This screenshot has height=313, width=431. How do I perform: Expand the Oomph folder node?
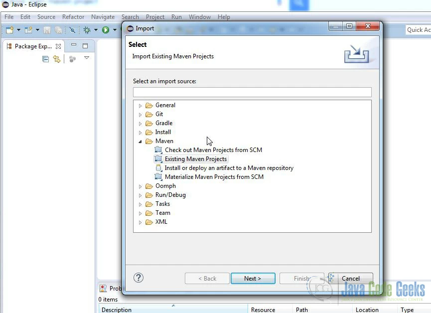pos(140,186)
